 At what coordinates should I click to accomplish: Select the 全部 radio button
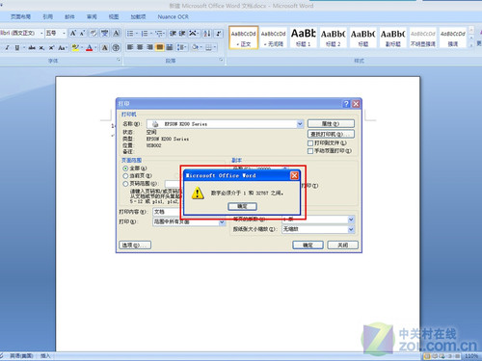125,168
